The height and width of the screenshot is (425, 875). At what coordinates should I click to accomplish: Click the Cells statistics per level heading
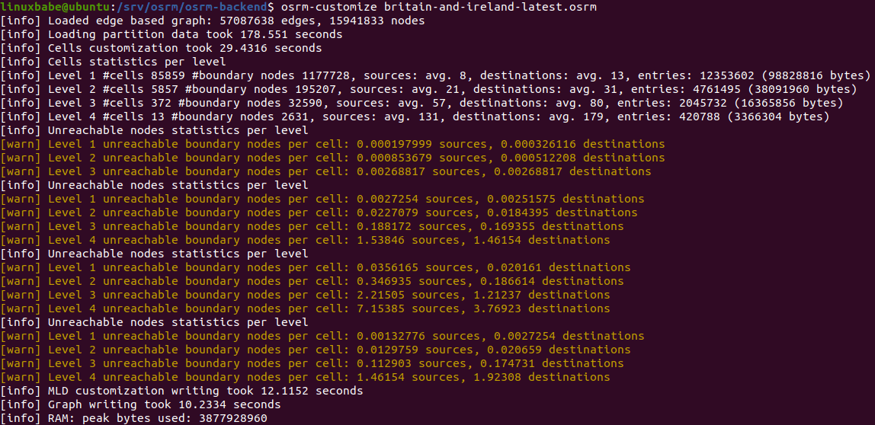pyautogui.click(x=136, y=62)
